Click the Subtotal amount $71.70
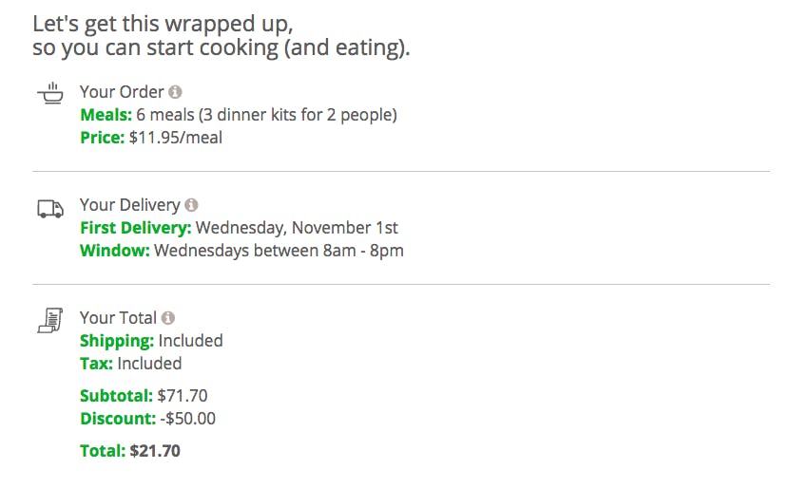 point(183,396)
